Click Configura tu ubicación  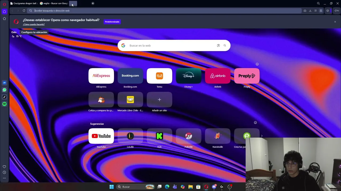(x=34, y=32)
